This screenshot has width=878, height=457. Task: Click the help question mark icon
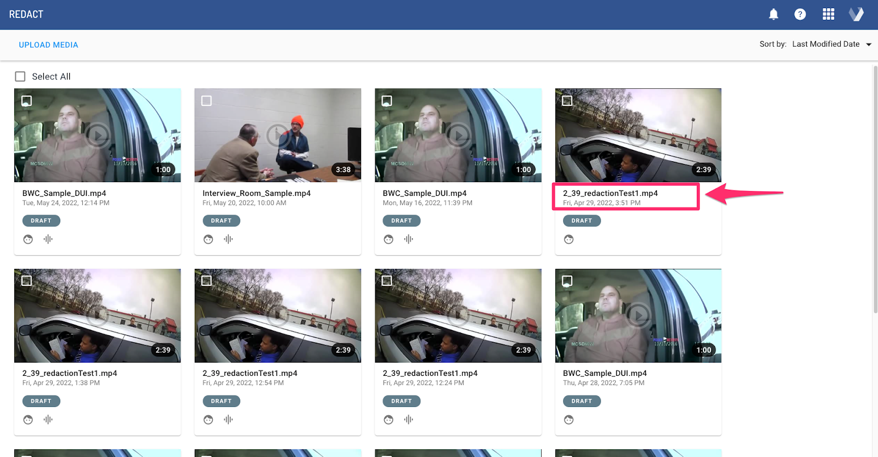[800, 14]
